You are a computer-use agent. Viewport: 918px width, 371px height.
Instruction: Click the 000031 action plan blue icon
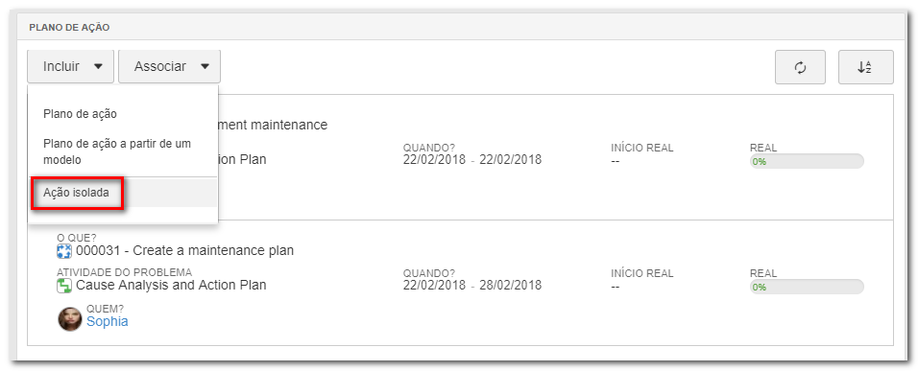tap(63, 251)
